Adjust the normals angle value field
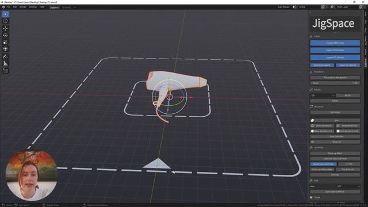 click(349, 164)
